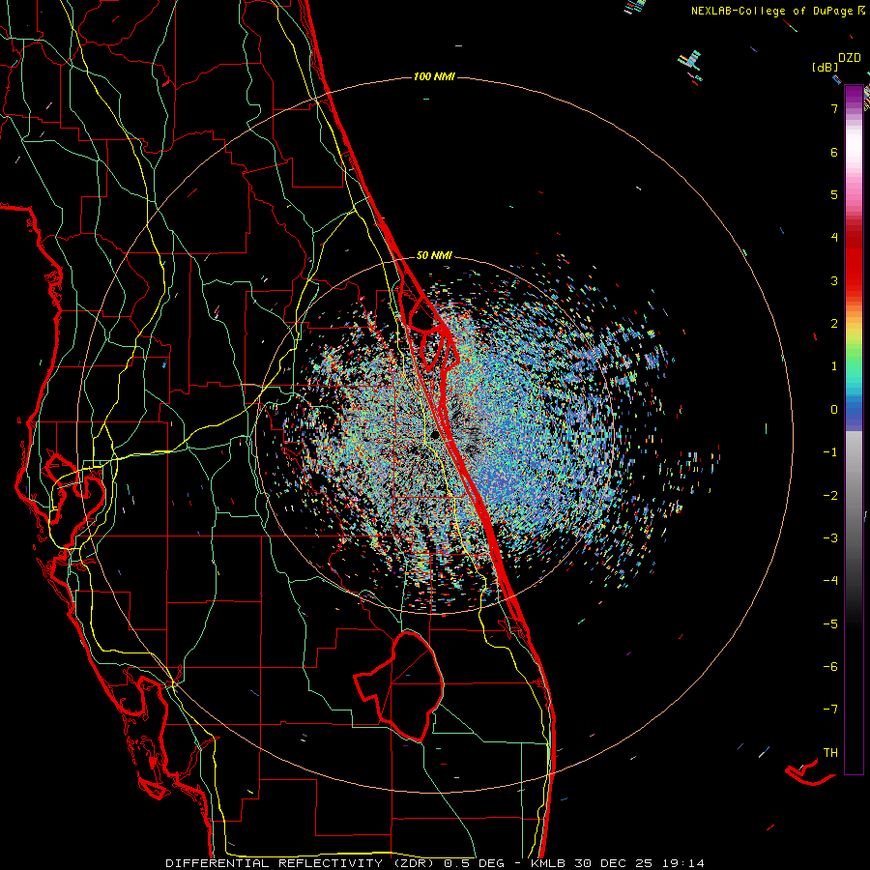870x870 pixels.
Task: Click the 1 value on the scale
Action: pos(834,366)
